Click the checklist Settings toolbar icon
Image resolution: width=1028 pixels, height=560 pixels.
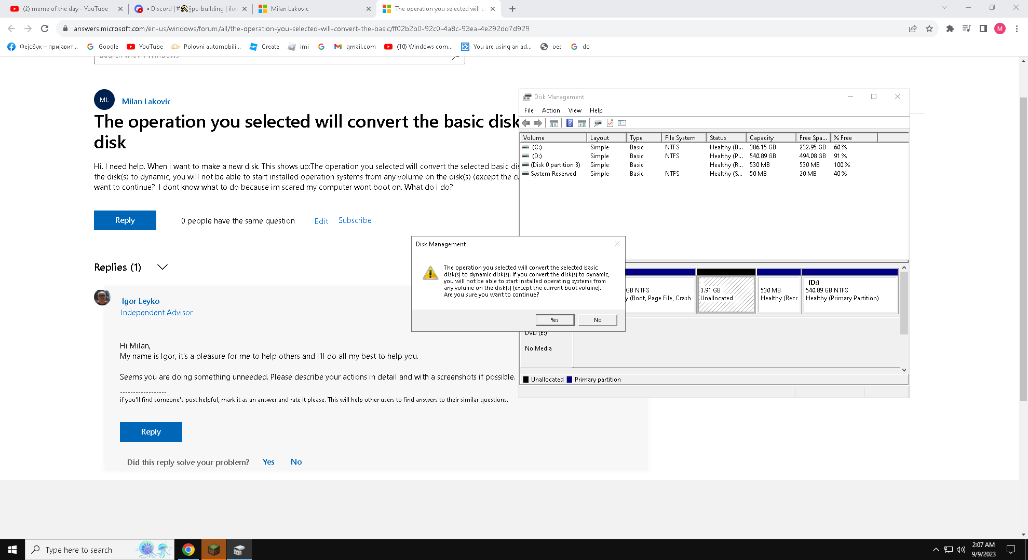(x=623, y=123)
